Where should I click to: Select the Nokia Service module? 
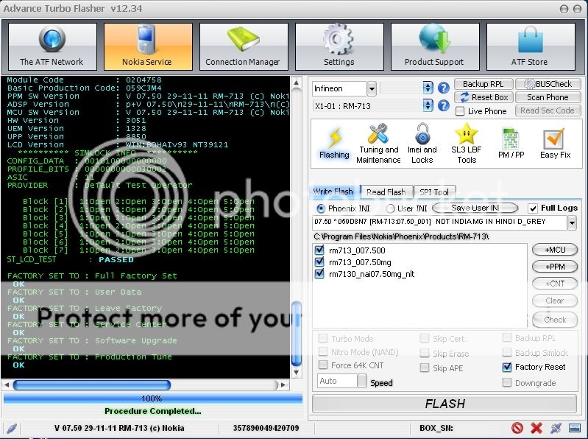148,46
